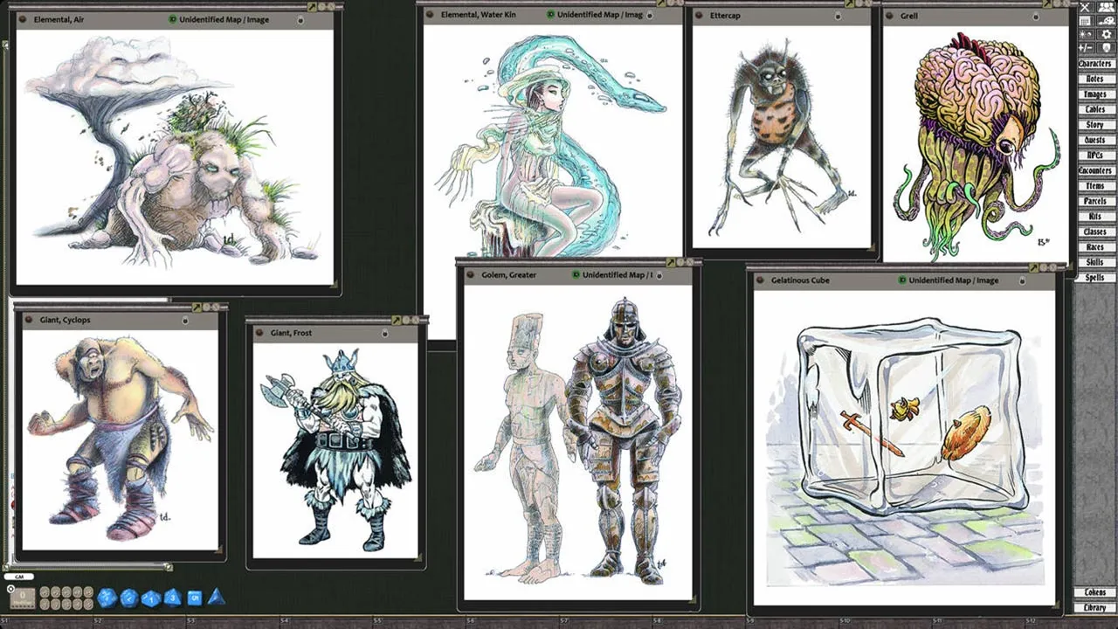
Task: Open the Notes sidebar button
Action: click(x=1094, y=79)
